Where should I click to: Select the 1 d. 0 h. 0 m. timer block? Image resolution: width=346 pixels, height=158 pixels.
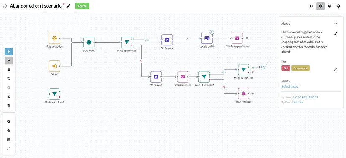[89, 42]
